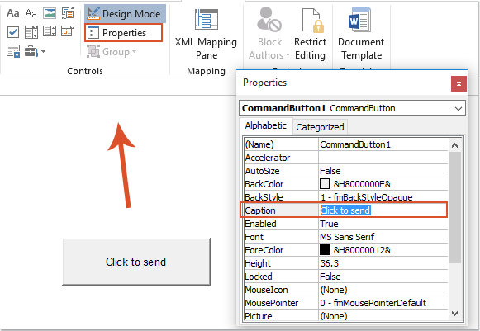Switch to the Categorized tab
This screenshot has height=331, width=480.
point(320,127)
